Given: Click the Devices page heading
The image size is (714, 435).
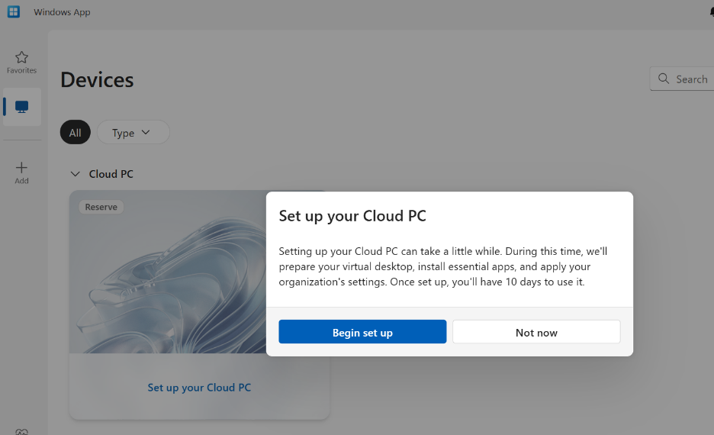Looking at the screenshot, I should tap(97, 79).
